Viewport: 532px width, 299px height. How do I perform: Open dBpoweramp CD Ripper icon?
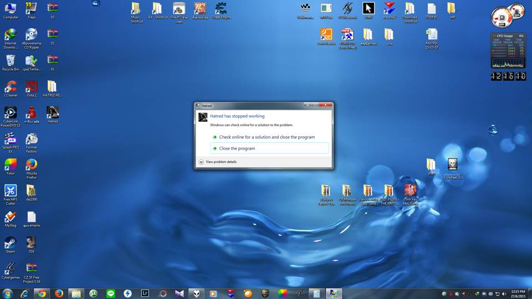tap(32, 39)
